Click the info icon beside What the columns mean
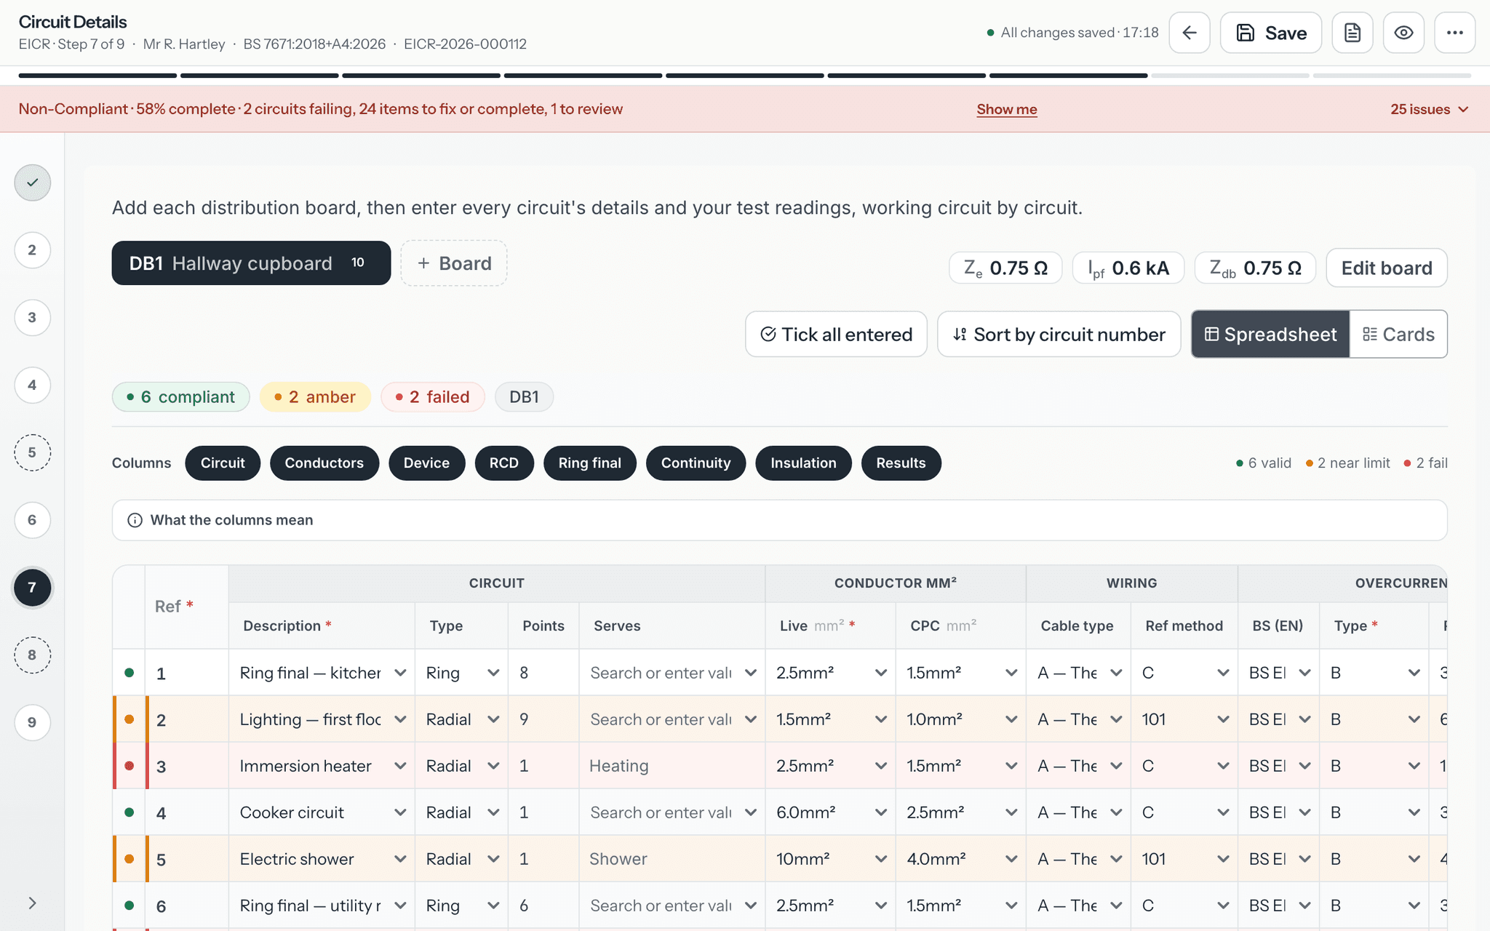 (x=135, y=520)
